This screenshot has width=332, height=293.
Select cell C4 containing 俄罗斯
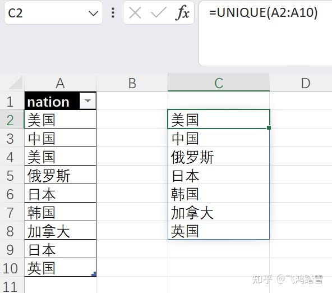tap(219, 157)
